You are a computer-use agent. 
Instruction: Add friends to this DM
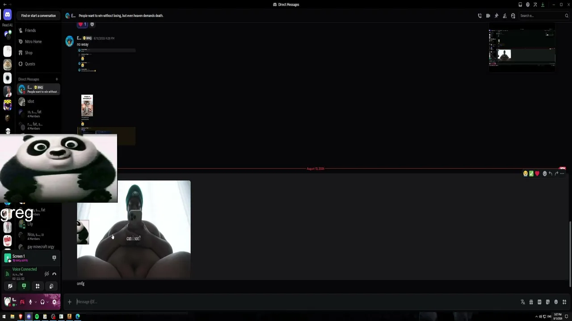coord(505,16)
